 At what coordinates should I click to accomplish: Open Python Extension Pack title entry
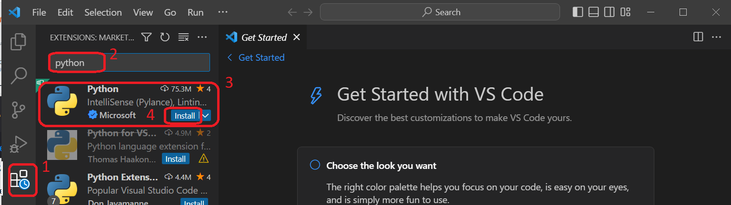coord(122,177)
